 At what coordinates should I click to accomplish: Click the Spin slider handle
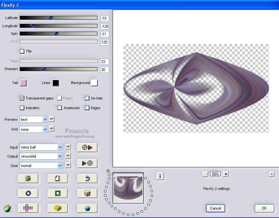(56, 34)
